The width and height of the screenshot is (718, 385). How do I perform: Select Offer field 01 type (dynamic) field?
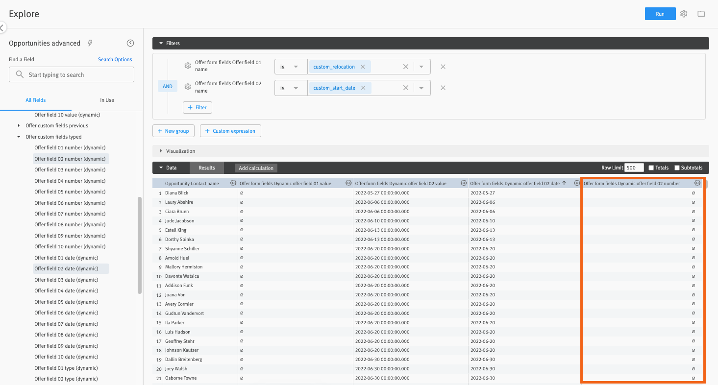pyautogui.click(x=66, y=368)
